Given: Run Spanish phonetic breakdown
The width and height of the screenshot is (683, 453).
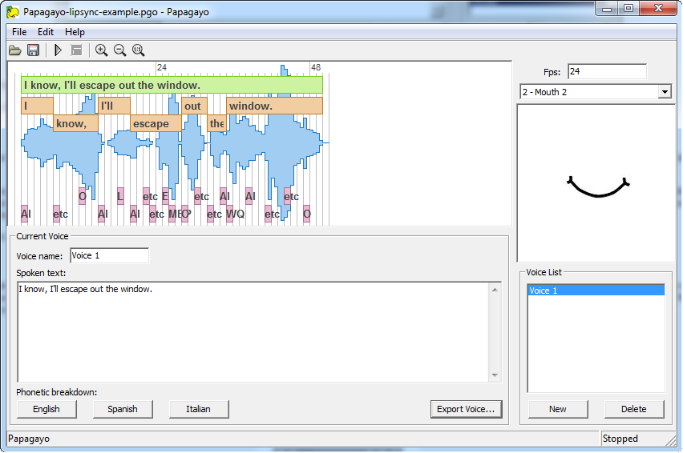Looking at the screenshot, I should coord(123,409).
